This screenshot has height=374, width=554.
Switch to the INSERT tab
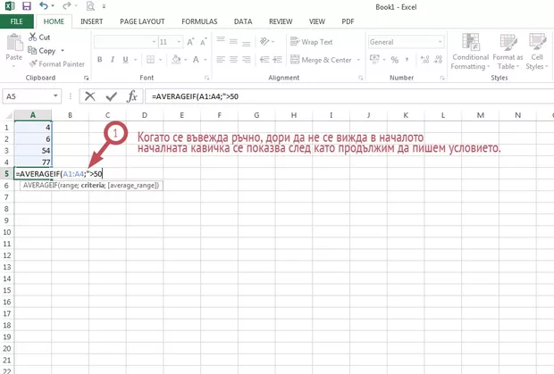coord(91,21)
